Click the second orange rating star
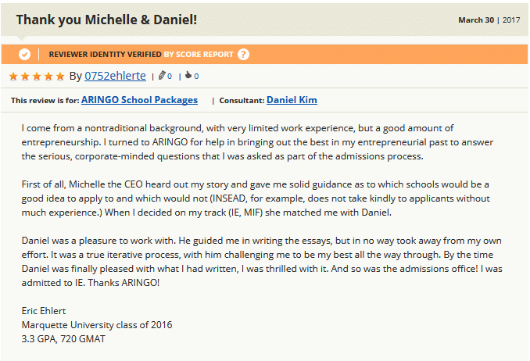Screen dimensions: 530x361 tap(25, 76)
